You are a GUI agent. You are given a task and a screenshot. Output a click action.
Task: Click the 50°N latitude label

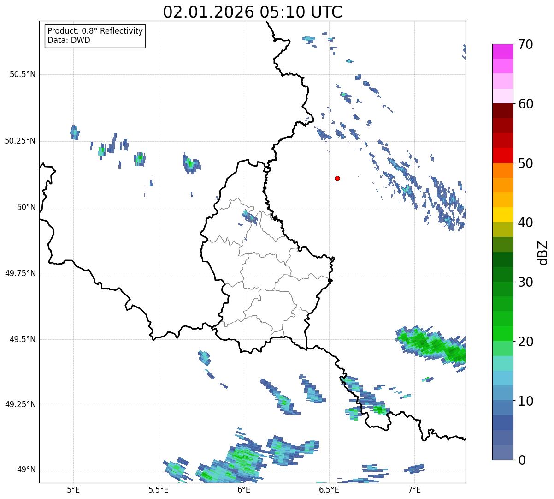27,207
